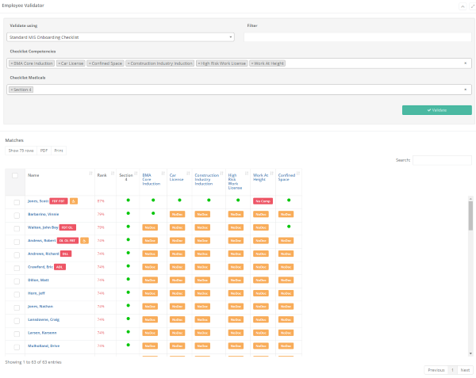Sort by the Car License column
Viewport: 476px width, 378px height.
(x=188, y=174)
